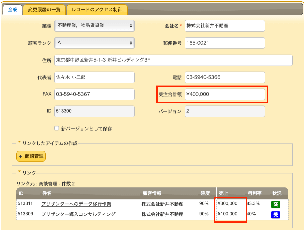The width and height of the screenshot is (306, 230).
Task: Click 株式会社新井不動産 in row 513311
Action: click(x=162, y=204)
